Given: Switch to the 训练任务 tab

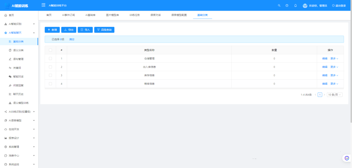Looking at the screenshot, I should click(x=134, y=15).
